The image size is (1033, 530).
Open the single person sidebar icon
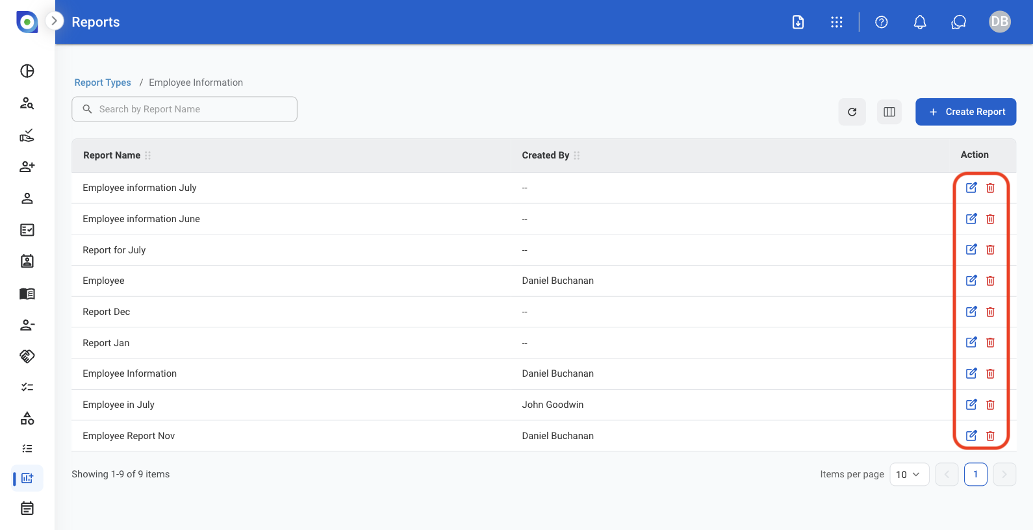coord(27,199)
